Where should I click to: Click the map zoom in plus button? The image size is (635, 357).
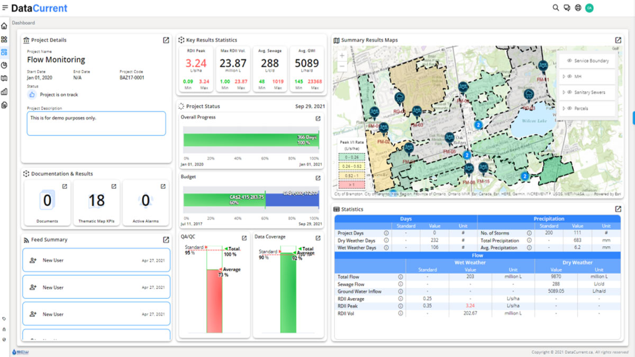(x=342, y=56)
